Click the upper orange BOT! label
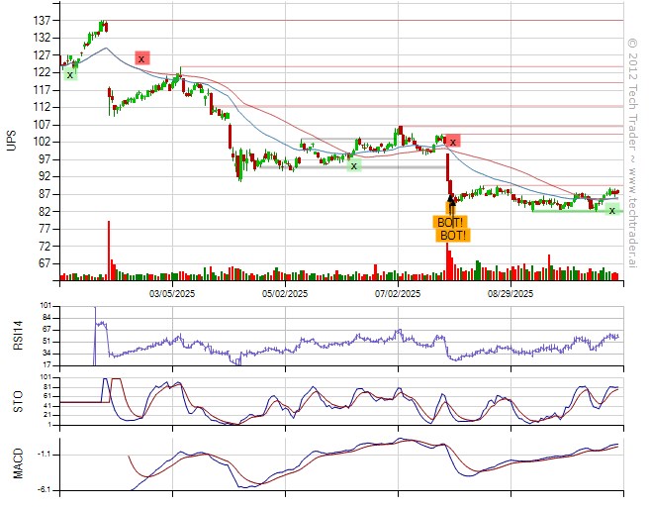Screen dimensions: 650x509 (x=450, y=223)
